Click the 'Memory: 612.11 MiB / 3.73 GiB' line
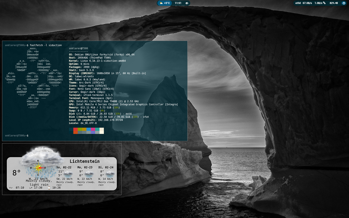This screenshot has width=349, height=218. click(x=94, y=108)
